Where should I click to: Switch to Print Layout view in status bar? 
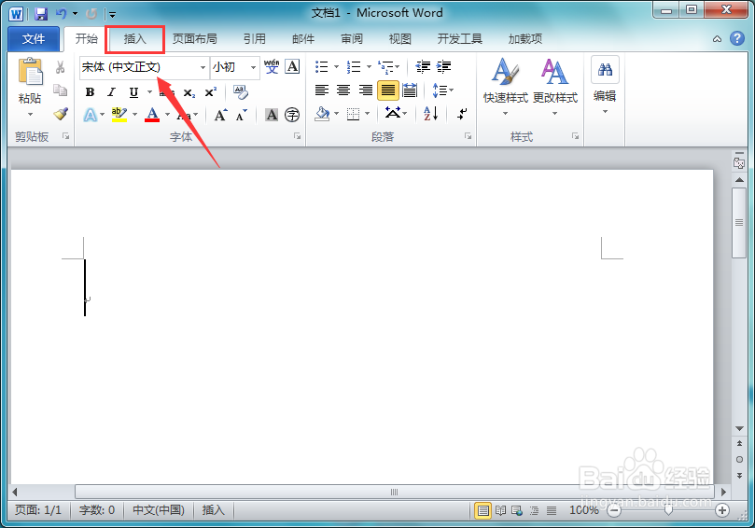[482, 510]
